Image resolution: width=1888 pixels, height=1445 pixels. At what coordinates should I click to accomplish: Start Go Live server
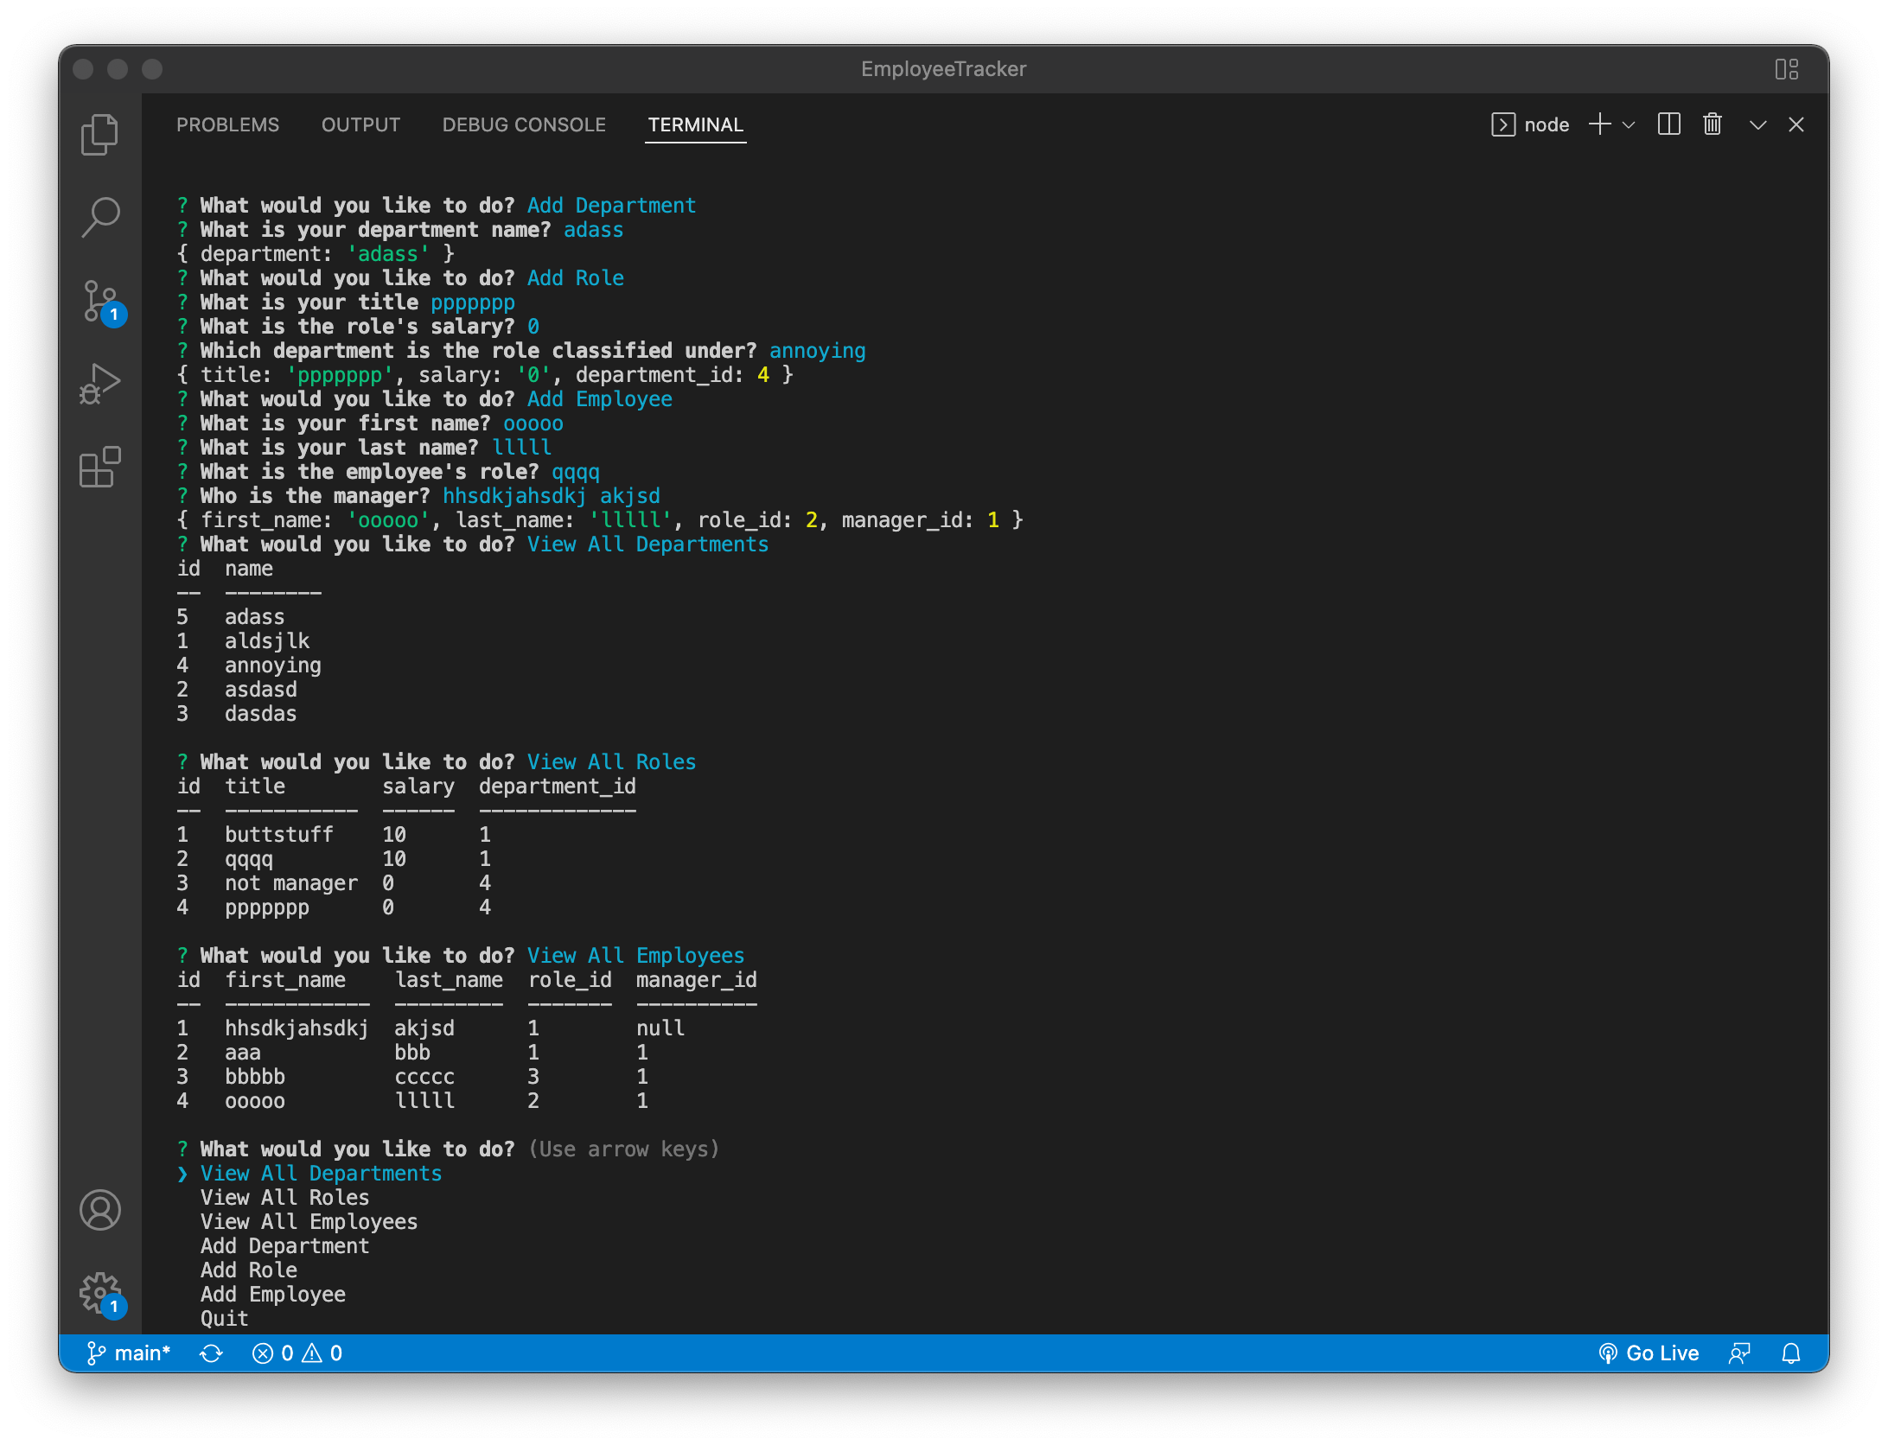1651,1353
